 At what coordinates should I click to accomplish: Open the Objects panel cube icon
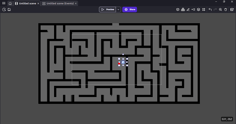point(178,10)
